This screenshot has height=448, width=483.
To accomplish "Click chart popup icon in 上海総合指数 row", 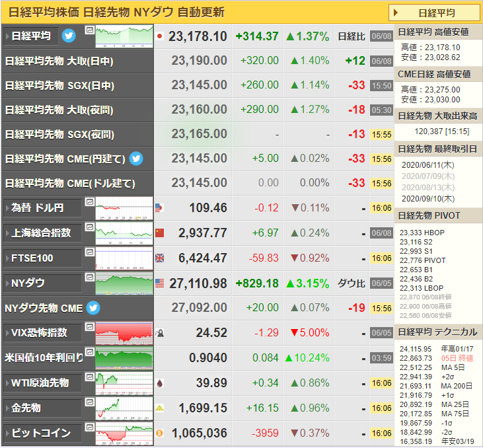I will click(x=90, y=227).
